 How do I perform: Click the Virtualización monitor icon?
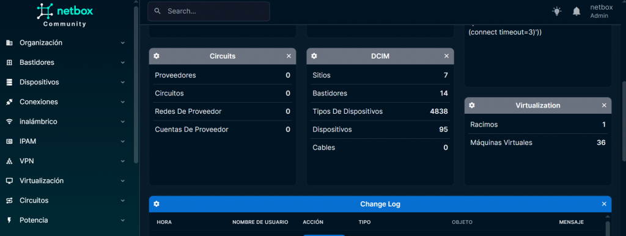pos(9,181)
